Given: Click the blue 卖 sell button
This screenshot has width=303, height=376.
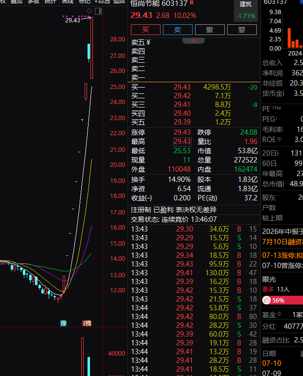Looking at the screenshot, I should point(178,30).
